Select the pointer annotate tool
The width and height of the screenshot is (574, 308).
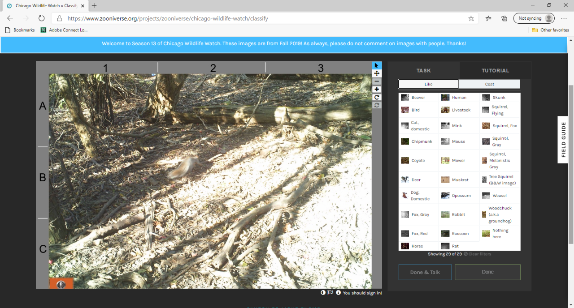377,66
